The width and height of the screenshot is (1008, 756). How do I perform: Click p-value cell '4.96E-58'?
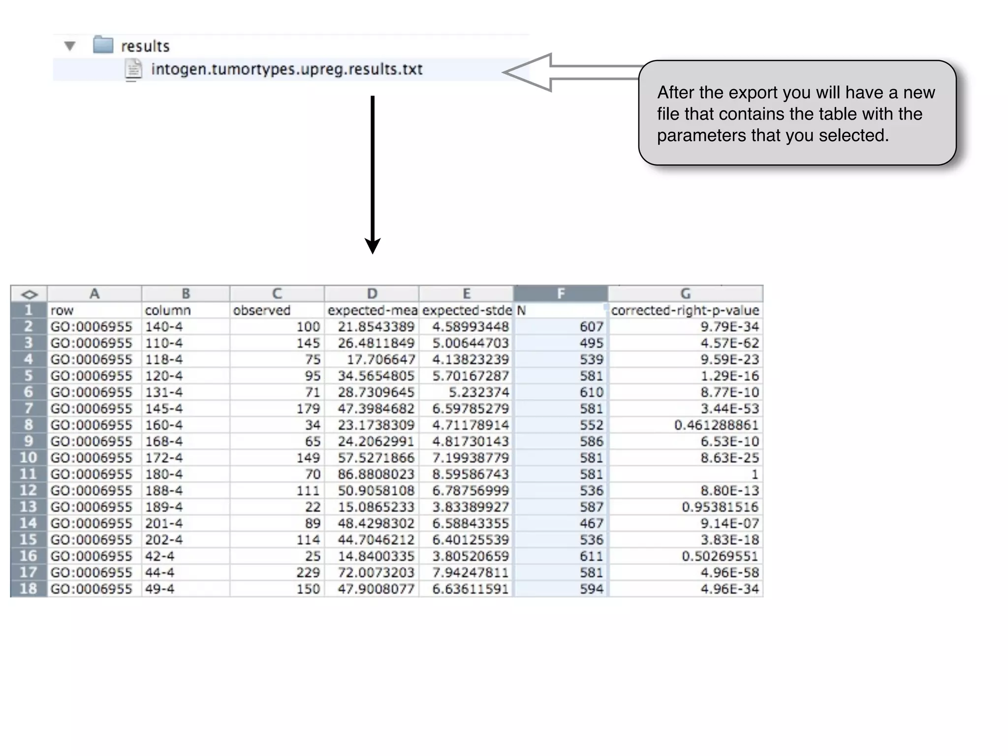(x=686, y=572)
